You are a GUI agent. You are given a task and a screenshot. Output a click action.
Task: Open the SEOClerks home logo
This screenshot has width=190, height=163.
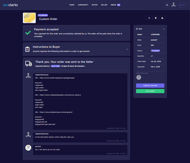(10, 5)
